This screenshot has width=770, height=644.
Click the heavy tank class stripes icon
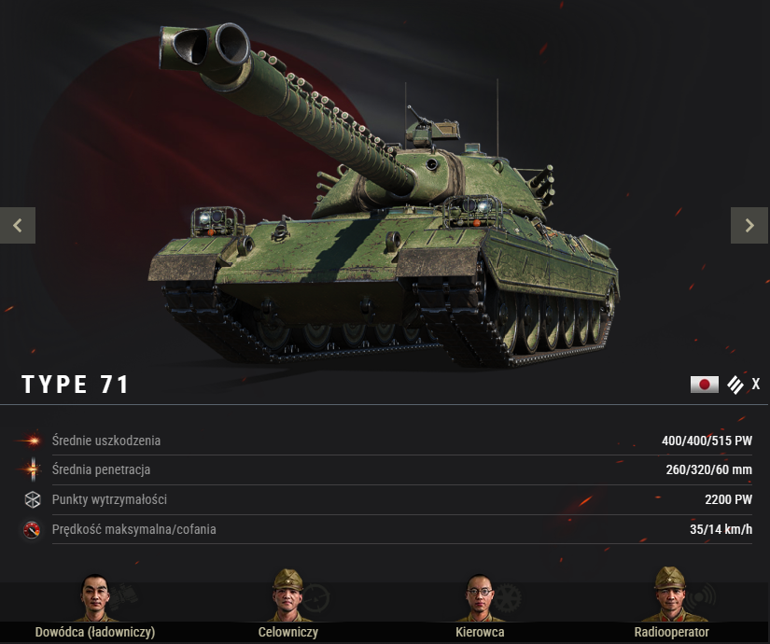tap(735, 385)
